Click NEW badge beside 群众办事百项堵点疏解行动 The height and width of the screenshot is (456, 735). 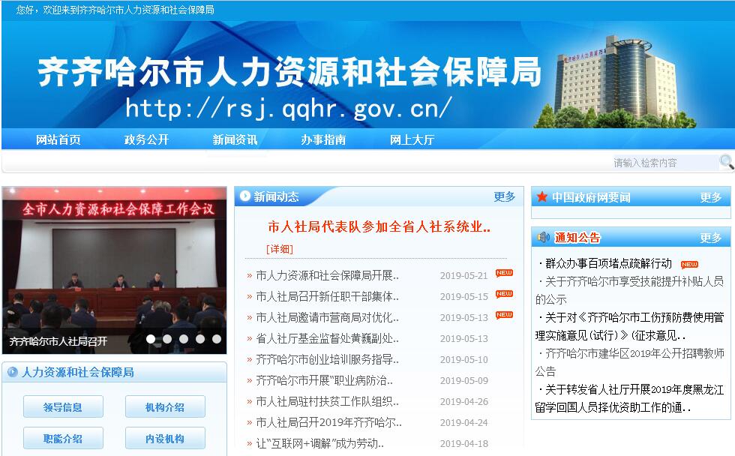(688, 264)
